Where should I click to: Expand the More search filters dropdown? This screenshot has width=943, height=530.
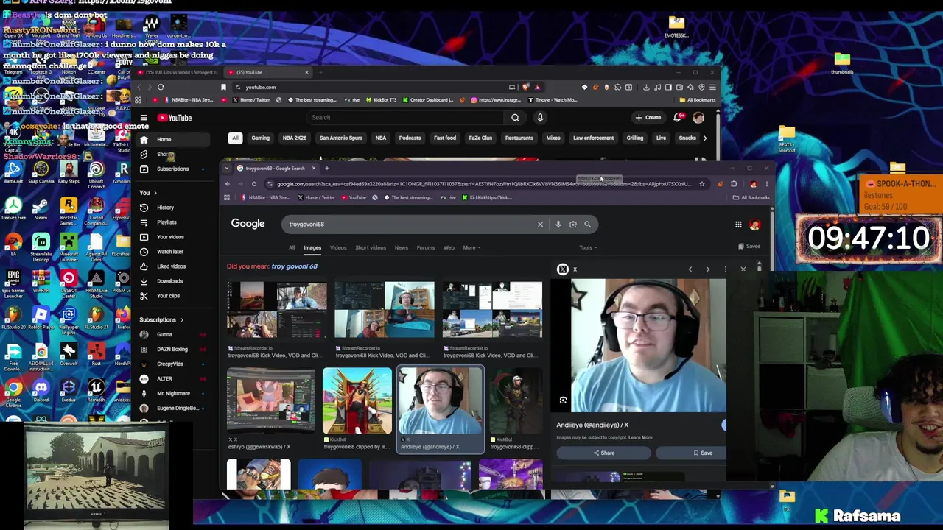tap(471, 247)
